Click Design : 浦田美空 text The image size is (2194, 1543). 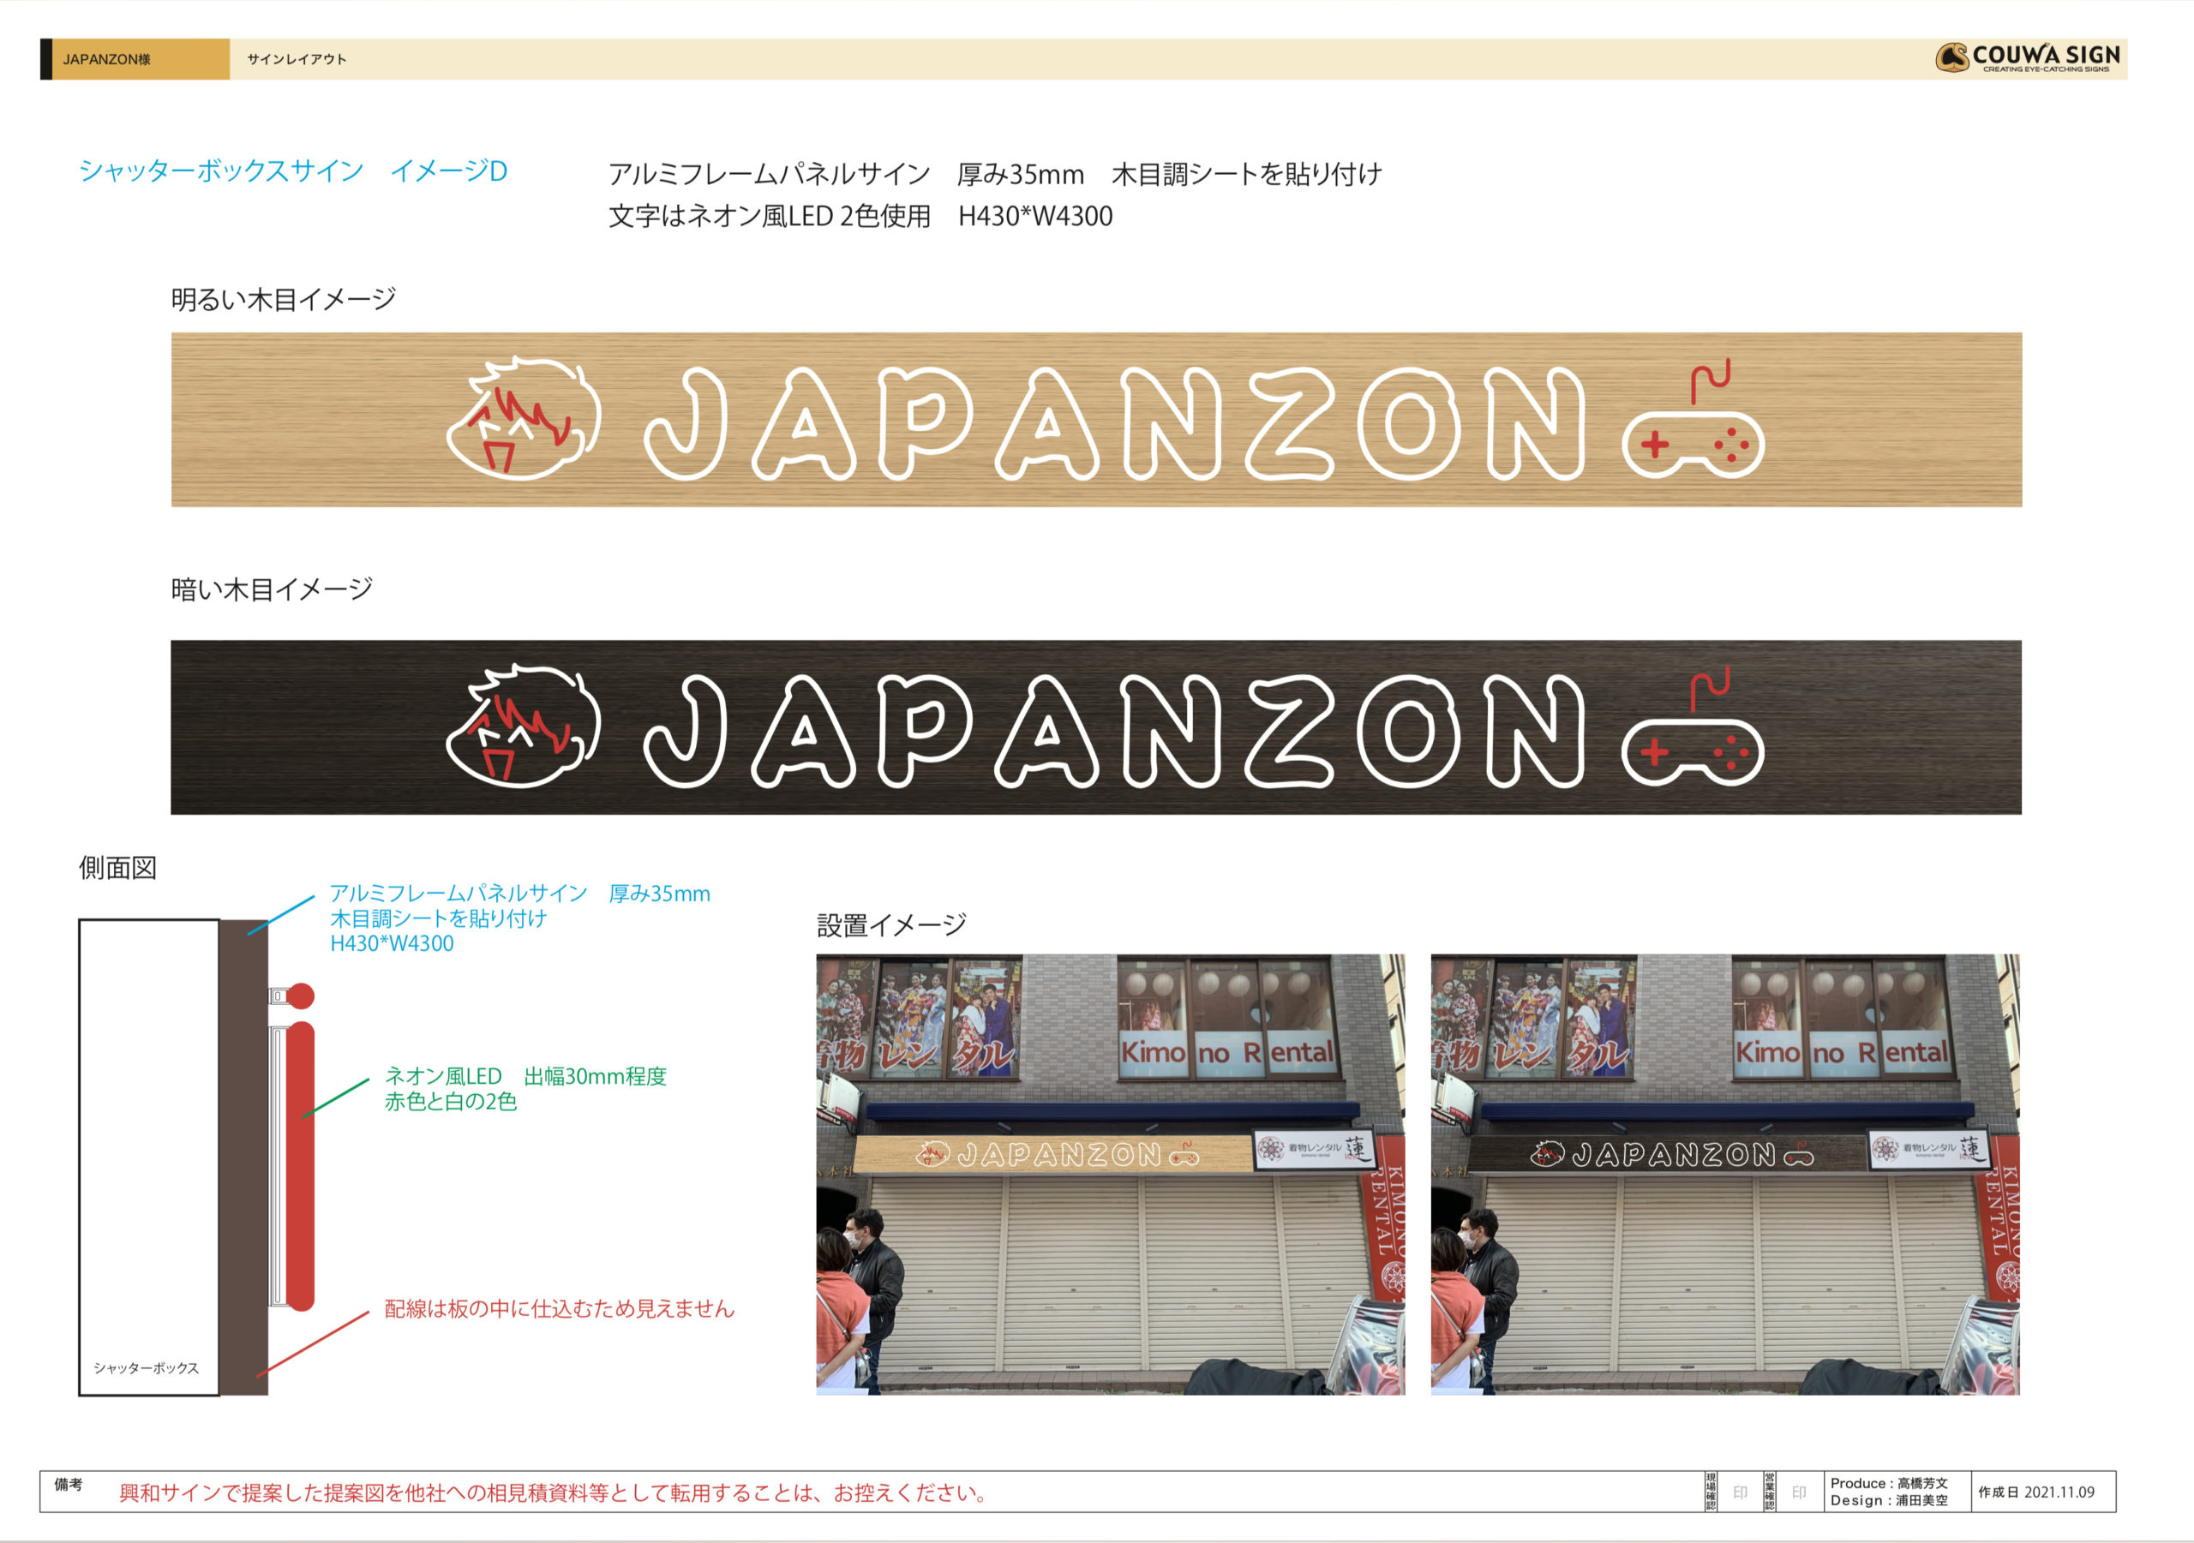pyautogui.click(x=1888, y=1500)
